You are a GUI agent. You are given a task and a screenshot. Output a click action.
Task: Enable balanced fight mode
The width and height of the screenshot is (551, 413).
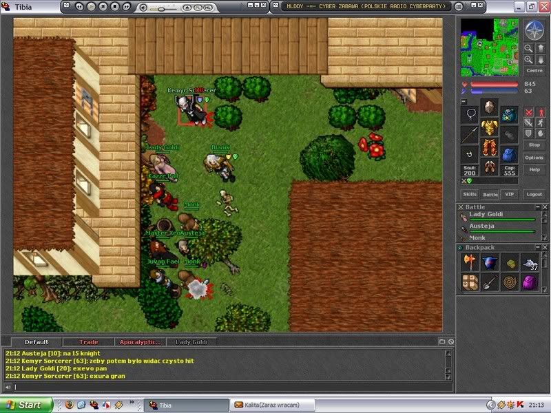(x=528, y=123)
